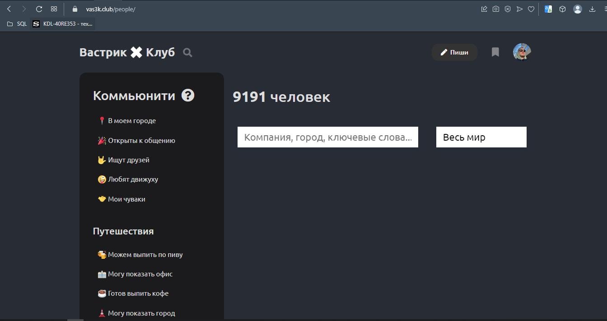The width and height of the screenshot is (607, 321).
Task: Open the translate extension icon
Action: tap(548, 9)
